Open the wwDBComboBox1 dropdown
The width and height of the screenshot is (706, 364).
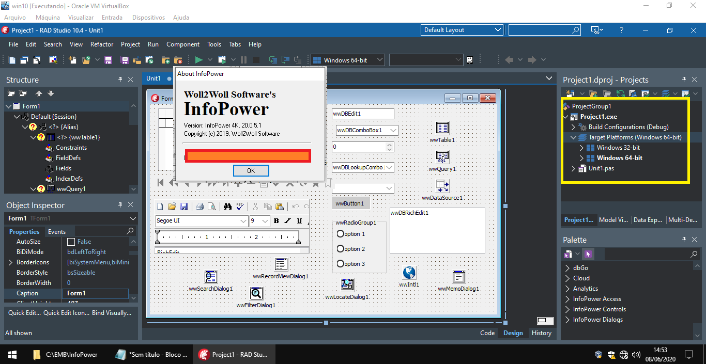[393, 130]
